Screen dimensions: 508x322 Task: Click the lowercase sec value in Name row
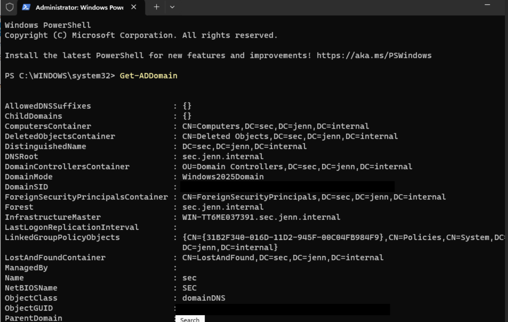pyautogui.click(x=189, y=278)
